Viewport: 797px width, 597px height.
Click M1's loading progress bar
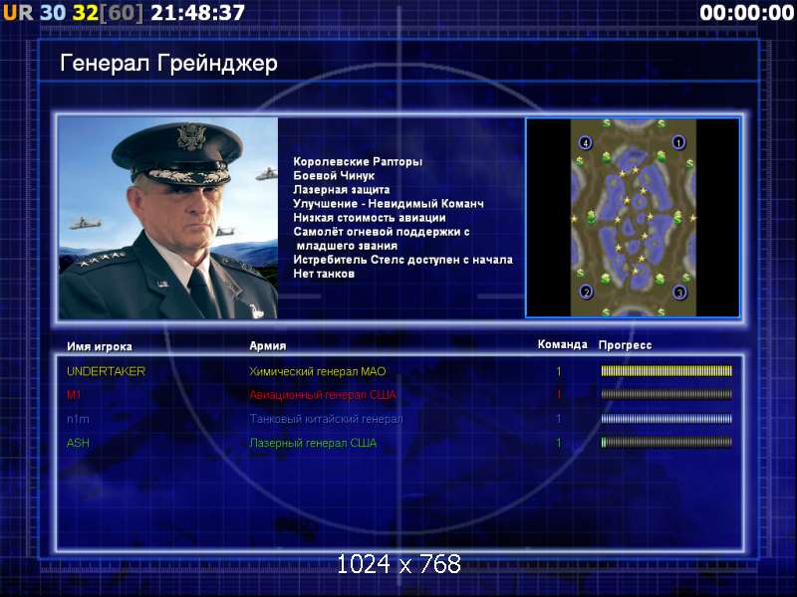(666, 394)
